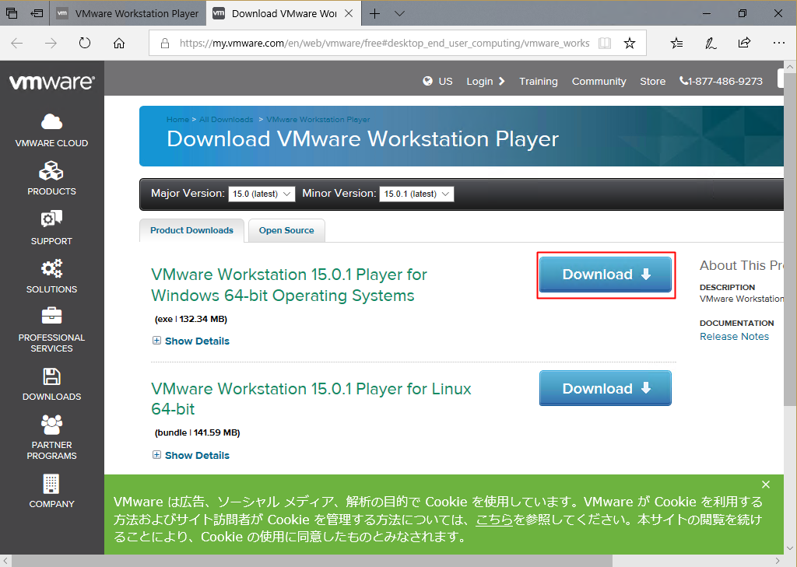Open the Community menu item
Viewport: 797px width, 567px height.
point(599,82)
